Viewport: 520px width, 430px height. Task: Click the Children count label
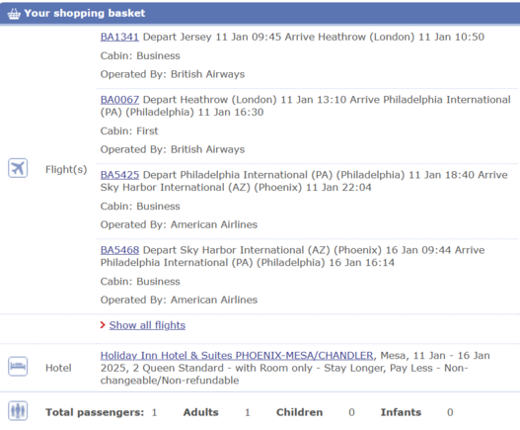299,412
